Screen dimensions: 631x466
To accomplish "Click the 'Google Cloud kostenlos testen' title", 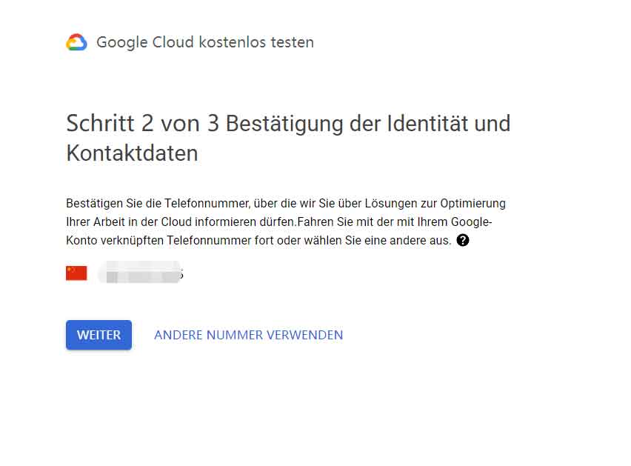I will 205,42.
